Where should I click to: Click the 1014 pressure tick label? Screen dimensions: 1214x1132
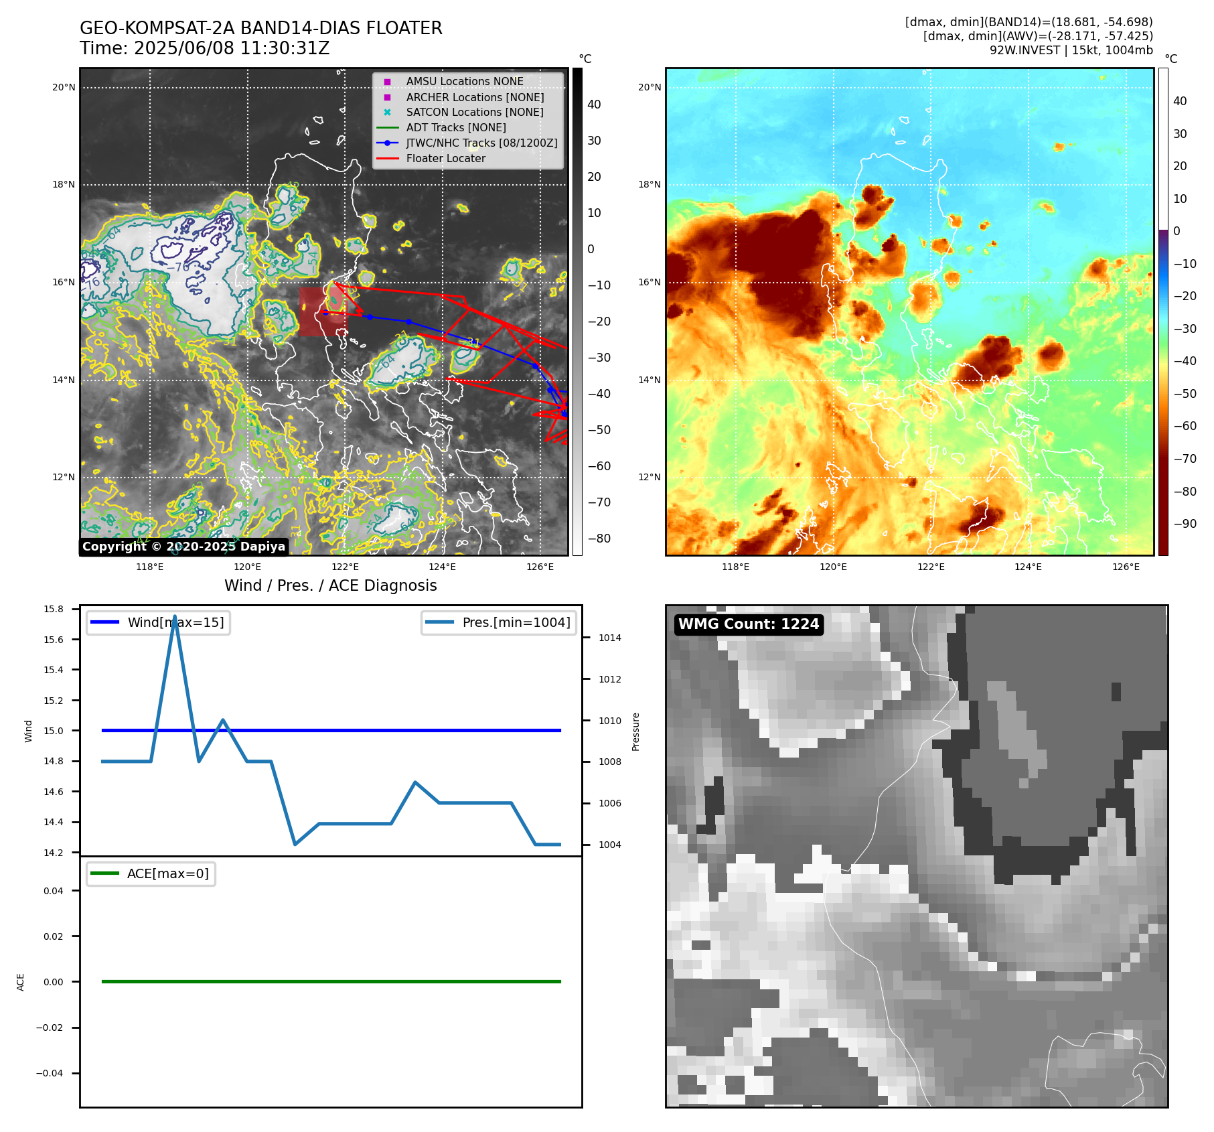point(610,638)
